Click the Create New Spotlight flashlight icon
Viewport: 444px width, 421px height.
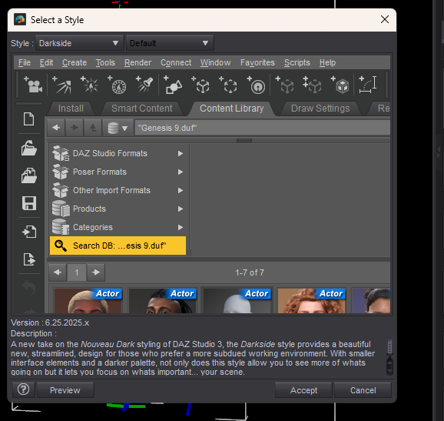(144, 85)
